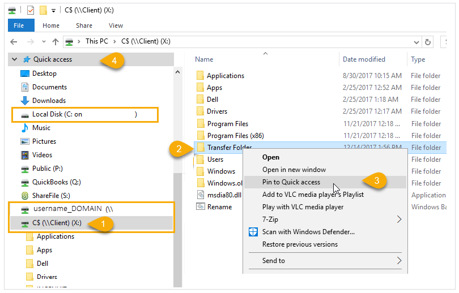Image resolution: width=459 pixels, height=293 pixels.
Task: Open the address bar history dropdown
Action: [x=416, y=42]
